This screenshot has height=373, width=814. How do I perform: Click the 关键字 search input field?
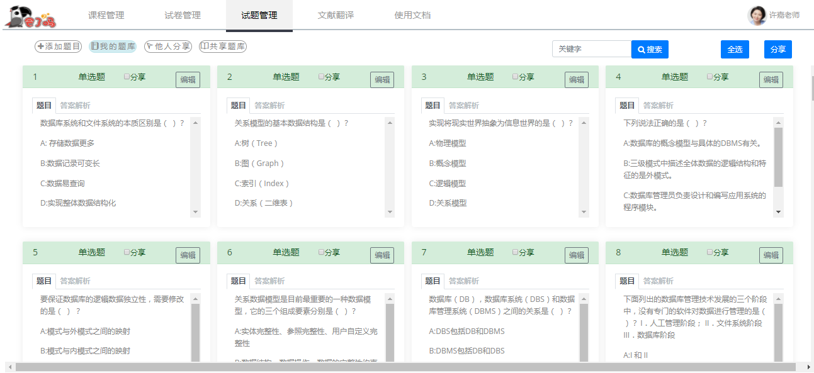click(592, 49)
